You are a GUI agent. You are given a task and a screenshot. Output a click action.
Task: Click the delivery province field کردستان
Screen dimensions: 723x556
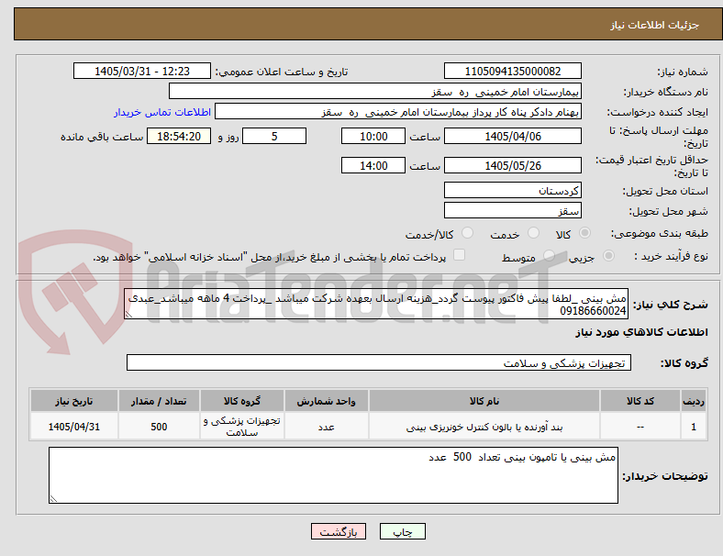point(512,190)
